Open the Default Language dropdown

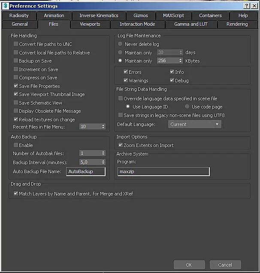(195, 124)
